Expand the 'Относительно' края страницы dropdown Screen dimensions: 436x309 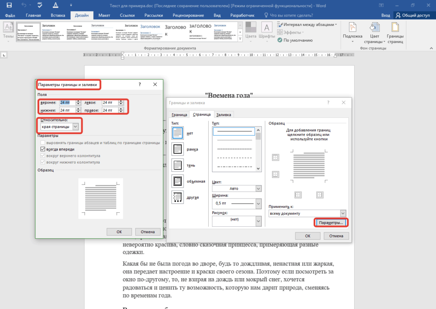(x=75, y=127)
